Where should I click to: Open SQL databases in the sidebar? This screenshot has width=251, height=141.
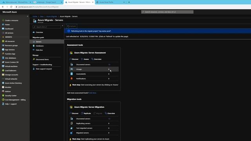[x=11, y=58]
